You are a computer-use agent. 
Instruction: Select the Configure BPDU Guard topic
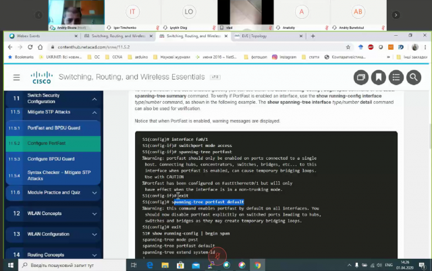click(57, 158)
